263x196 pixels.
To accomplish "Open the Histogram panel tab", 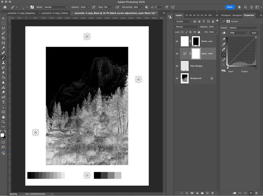I will 226,15.
